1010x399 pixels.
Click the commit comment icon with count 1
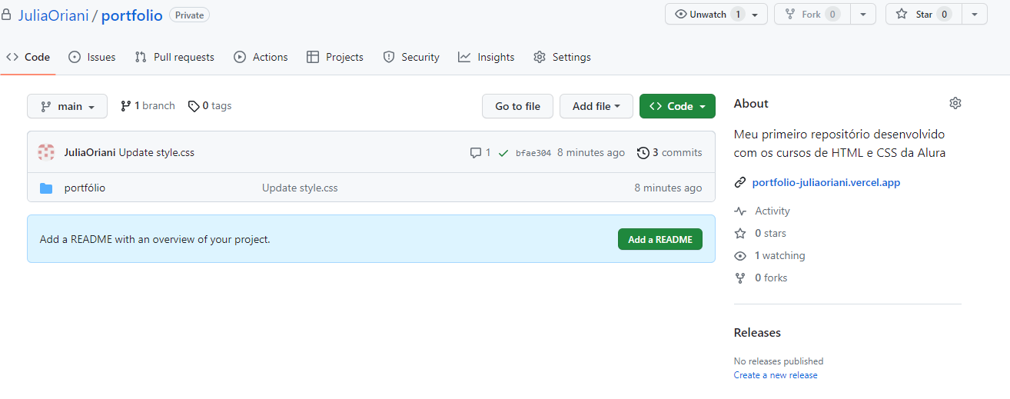pos(480,152)
